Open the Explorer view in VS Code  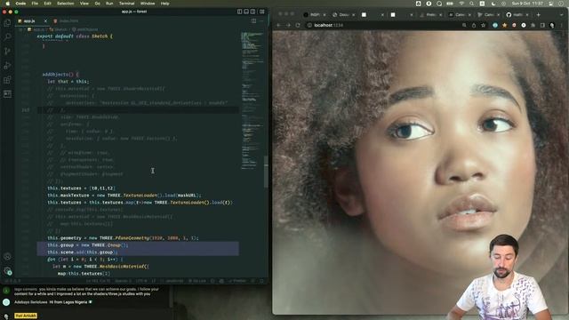point(7,22)
